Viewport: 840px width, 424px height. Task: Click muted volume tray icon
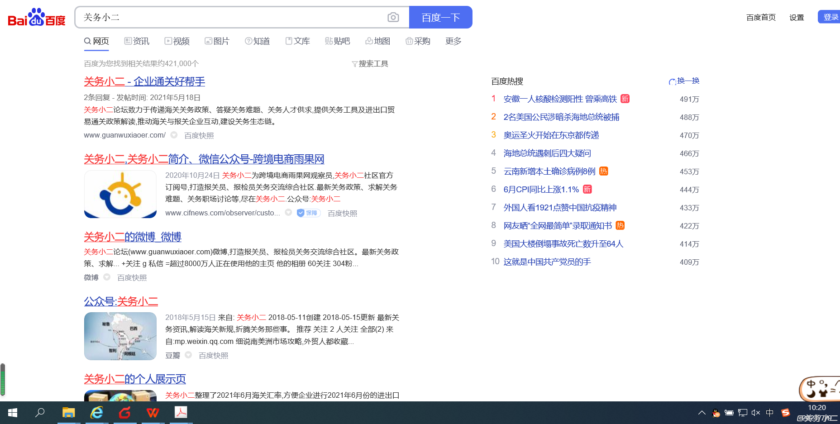(756, 413)
